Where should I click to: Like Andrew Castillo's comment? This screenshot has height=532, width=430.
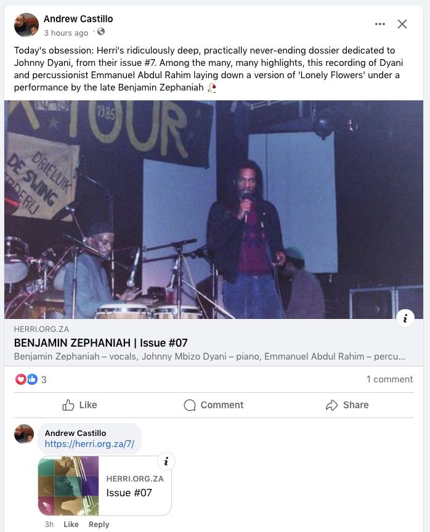point(71,524)
